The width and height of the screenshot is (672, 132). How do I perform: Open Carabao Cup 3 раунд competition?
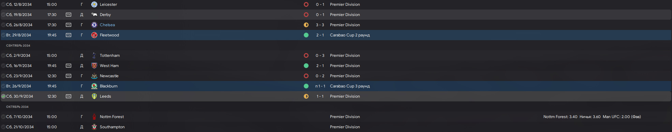[x=350, y=86]
